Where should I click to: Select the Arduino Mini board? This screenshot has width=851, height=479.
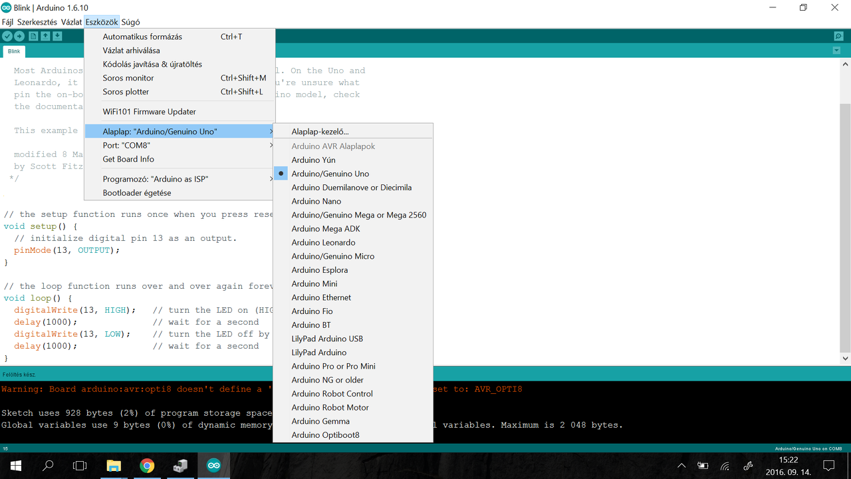point(353,283)
